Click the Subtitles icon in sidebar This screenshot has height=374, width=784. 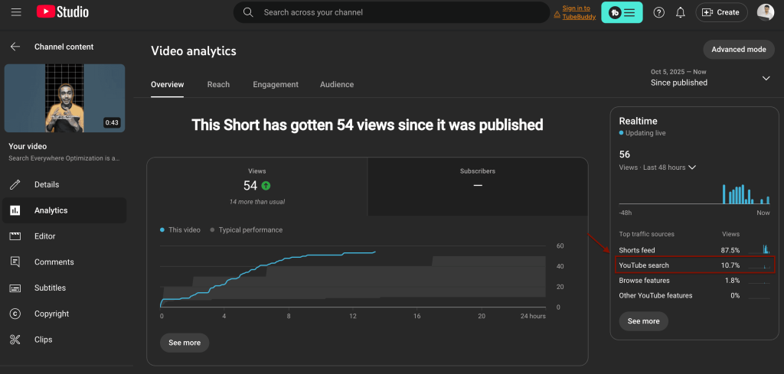[15, 288]
